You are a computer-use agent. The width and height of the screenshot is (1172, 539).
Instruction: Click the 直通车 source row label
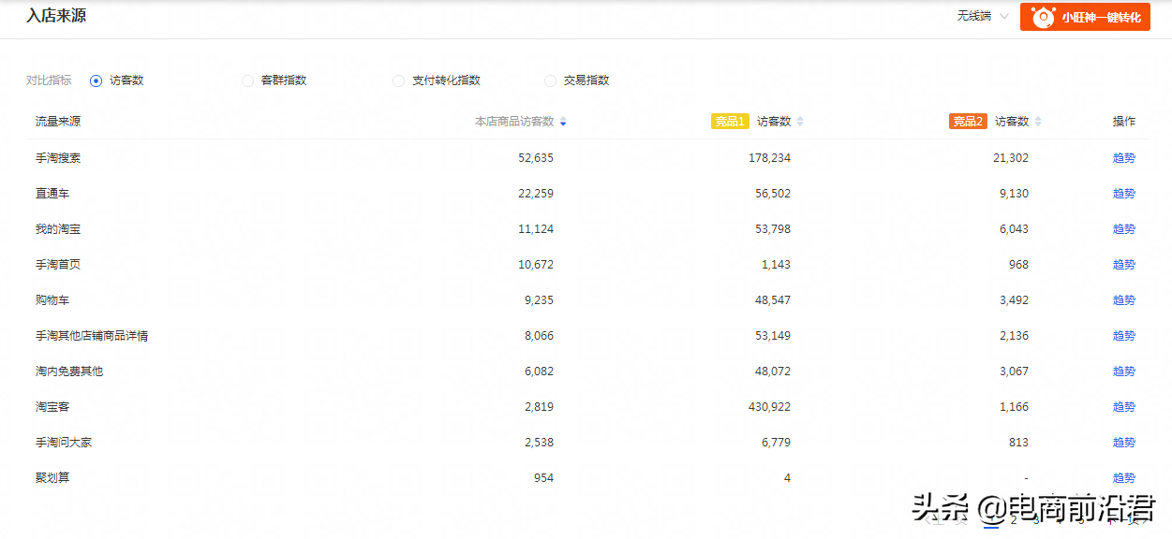pyautogui.click(x=52, y=194)
